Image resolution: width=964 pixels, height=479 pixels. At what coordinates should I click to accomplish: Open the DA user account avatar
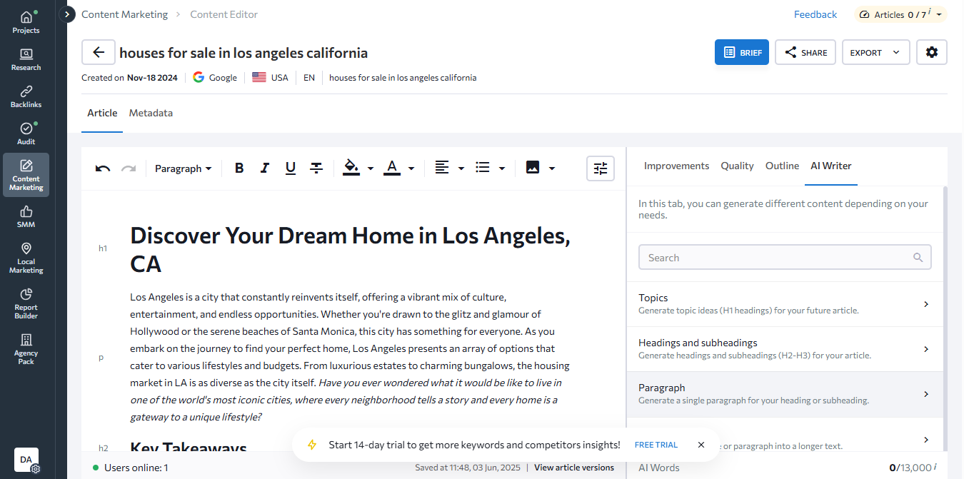coord(26,460)
